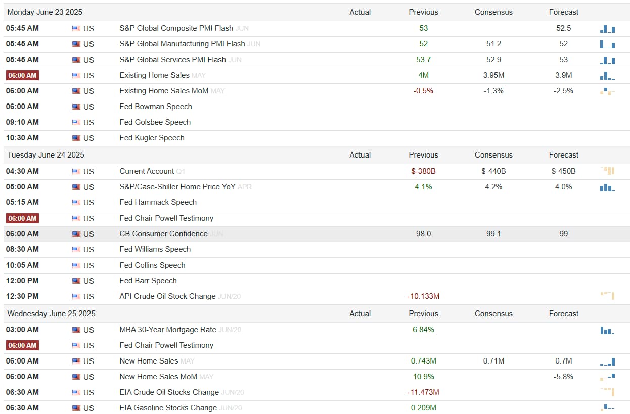Open the EIA Crude Oil Stocks Change event
630x414 pixels.
click(169, 392)
